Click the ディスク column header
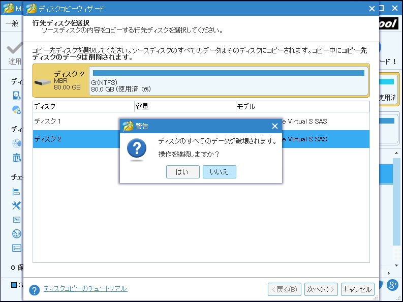The height and width of the screenshot is (302, 403). click(83, 106)
